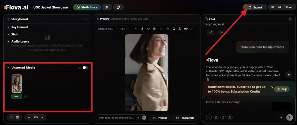Viewport: 297px width, 125px height.
Task: Add a tag with plus beside Unbo...
Action: point(25,96)
